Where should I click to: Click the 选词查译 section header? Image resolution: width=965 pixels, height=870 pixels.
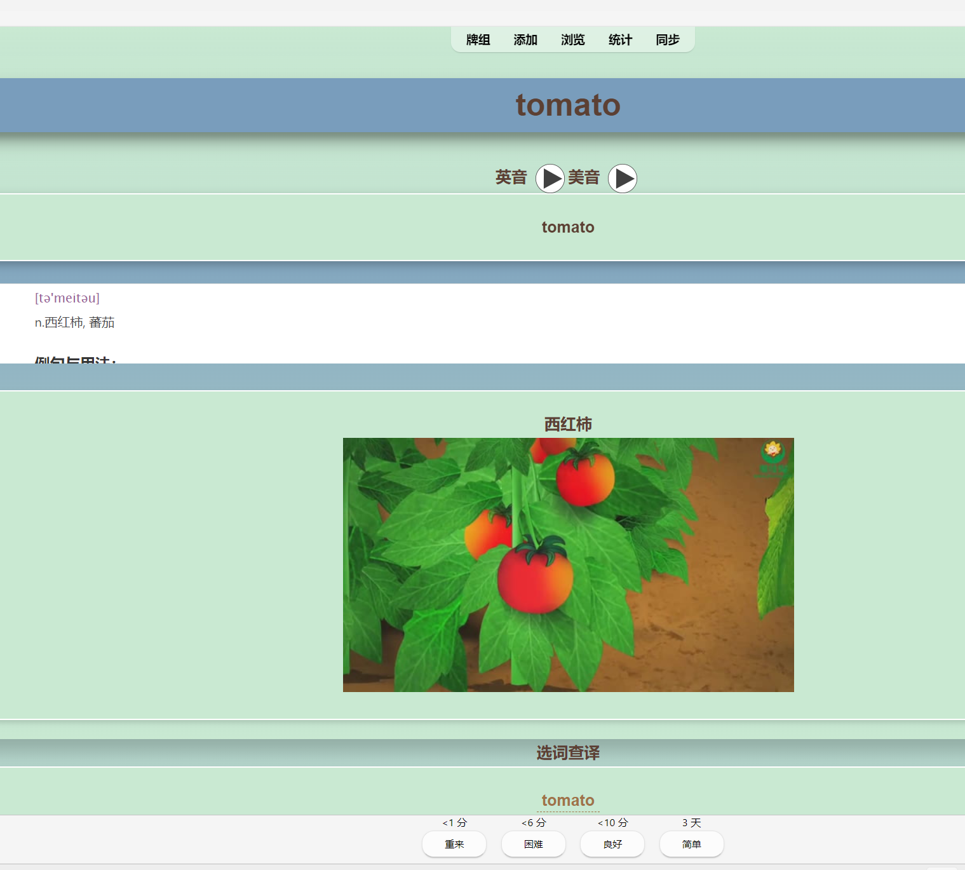[x=568, y=753]
